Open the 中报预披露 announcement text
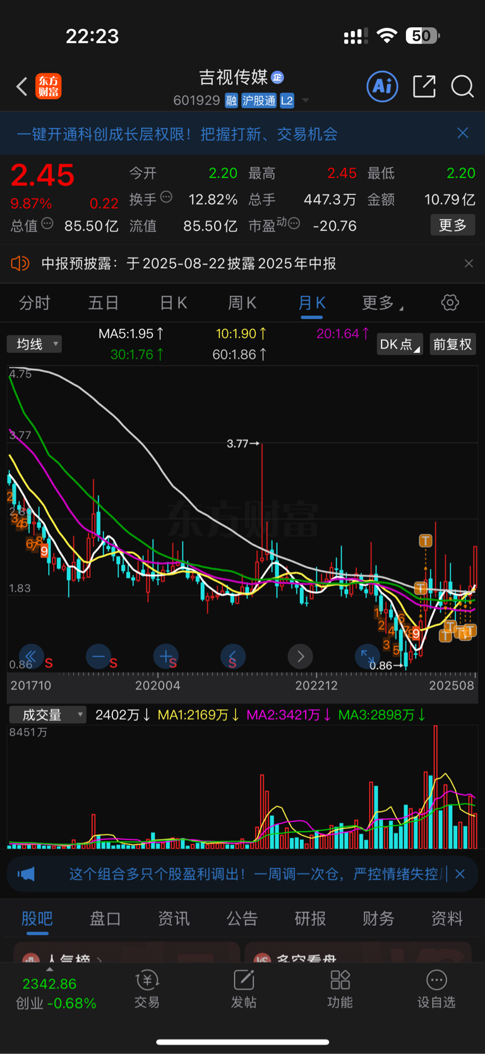 pyautogui.click(x=188, y=263)
